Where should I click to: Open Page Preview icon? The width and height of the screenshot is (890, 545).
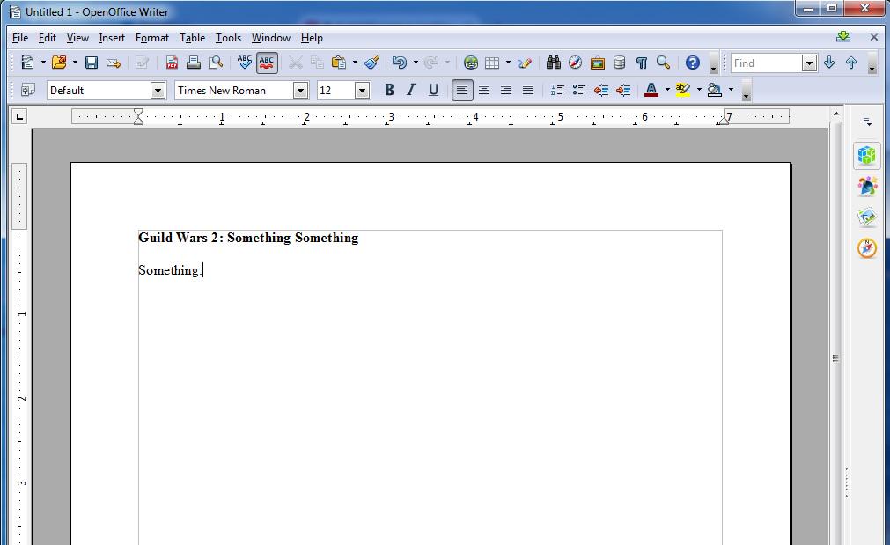(216, 63)
